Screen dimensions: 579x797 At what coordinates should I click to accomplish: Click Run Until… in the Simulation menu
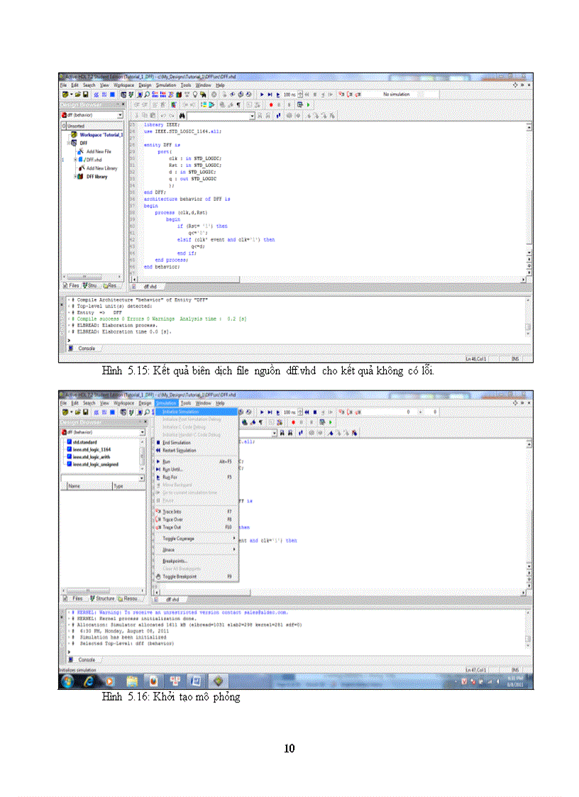172,469
